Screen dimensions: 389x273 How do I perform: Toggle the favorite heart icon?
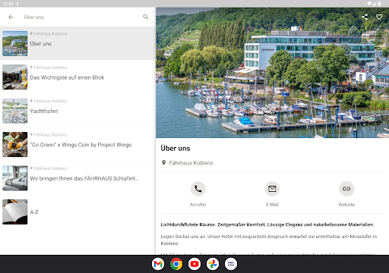[379, 17]
